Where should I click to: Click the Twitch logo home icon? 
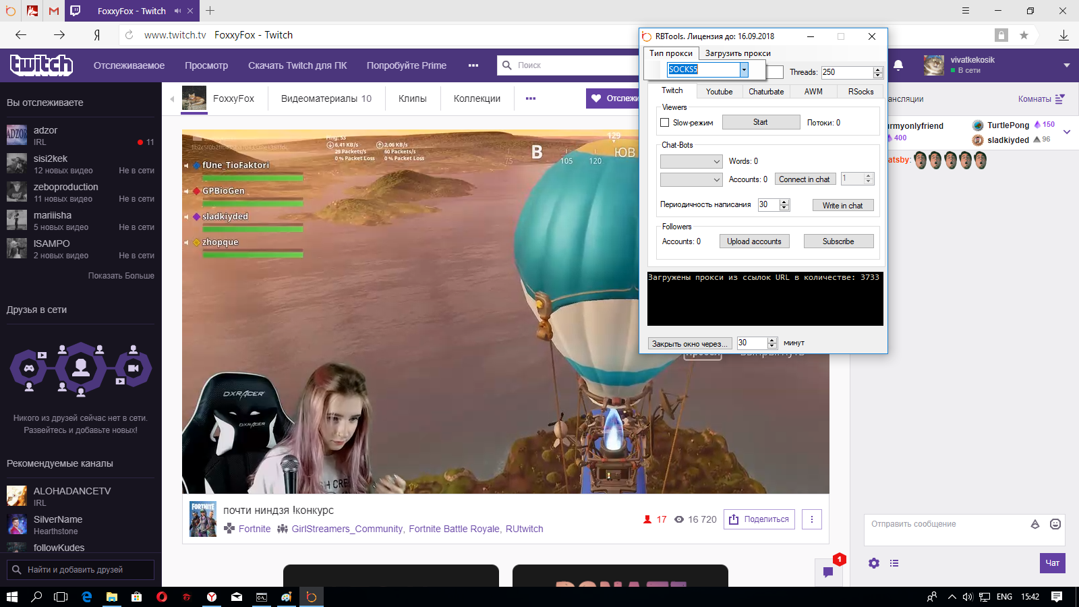(x=41, y=65)
